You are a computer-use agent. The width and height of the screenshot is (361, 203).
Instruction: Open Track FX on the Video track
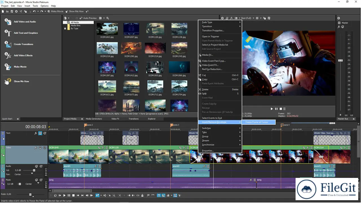click(36, 147)
